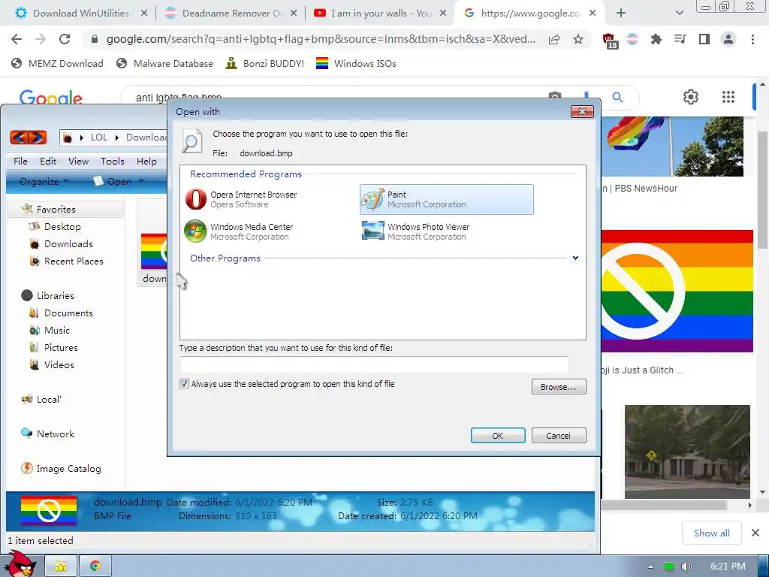Click Show all downloads link
Screen dimensions: 769x577
click(x=712, y=533)
